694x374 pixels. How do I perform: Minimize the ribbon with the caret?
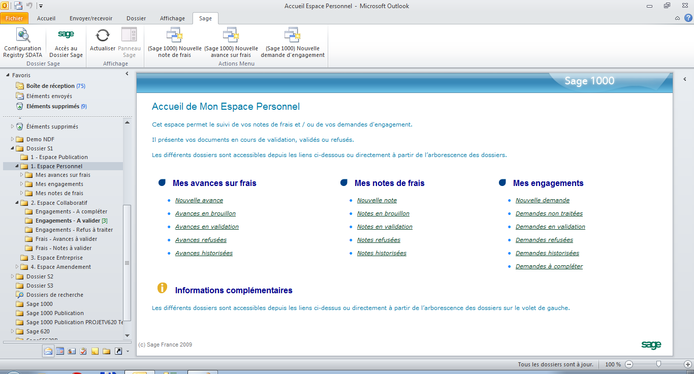[x=677, y=18]
